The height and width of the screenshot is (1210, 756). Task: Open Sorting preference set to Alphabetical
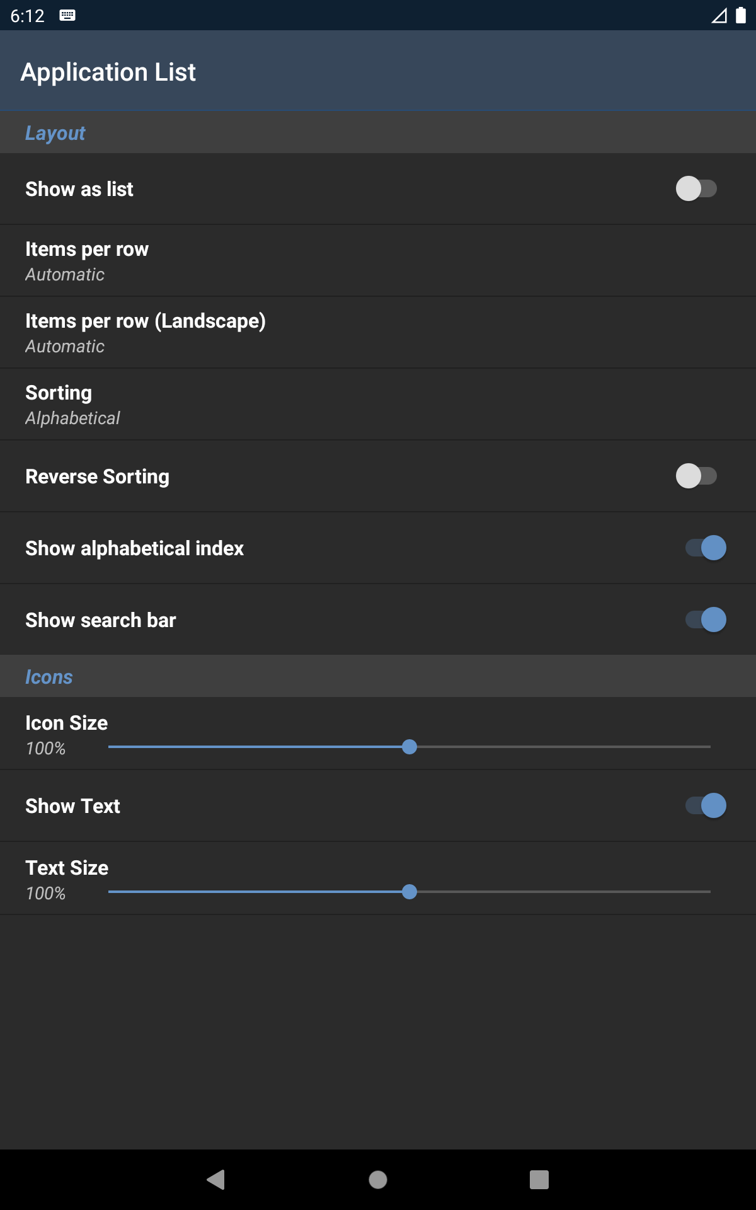coord(378,405)
